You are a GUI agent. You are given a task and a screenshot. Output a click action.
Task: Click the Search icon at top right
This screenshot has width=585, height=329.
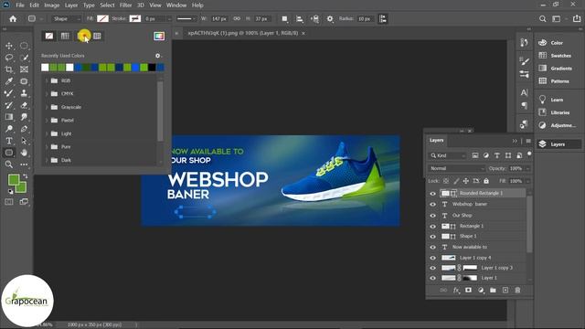542,18
